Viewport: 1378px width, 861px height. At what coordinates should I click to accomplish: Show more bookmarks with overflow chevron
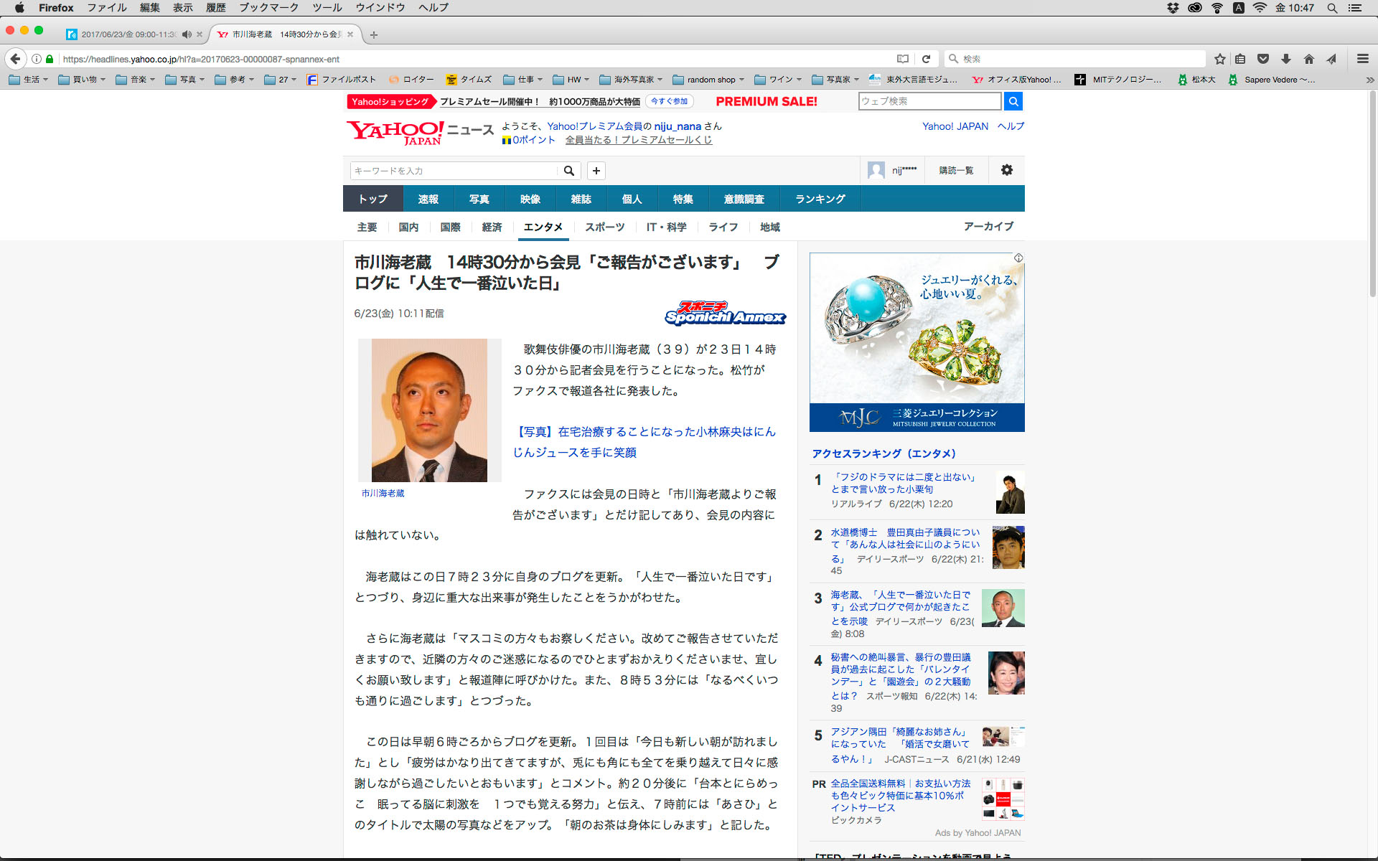[x=1369, y=80]
